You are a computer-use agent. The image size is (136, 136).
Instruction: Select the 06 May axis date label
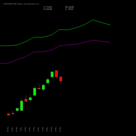8,129
